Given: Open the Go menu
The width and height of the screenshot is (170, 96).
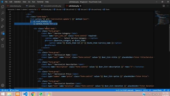Looking at the screenshot, I should 29,2.
